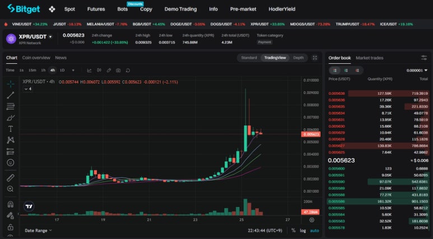Toggle stay in drawing mode

(x=11, y=215)
